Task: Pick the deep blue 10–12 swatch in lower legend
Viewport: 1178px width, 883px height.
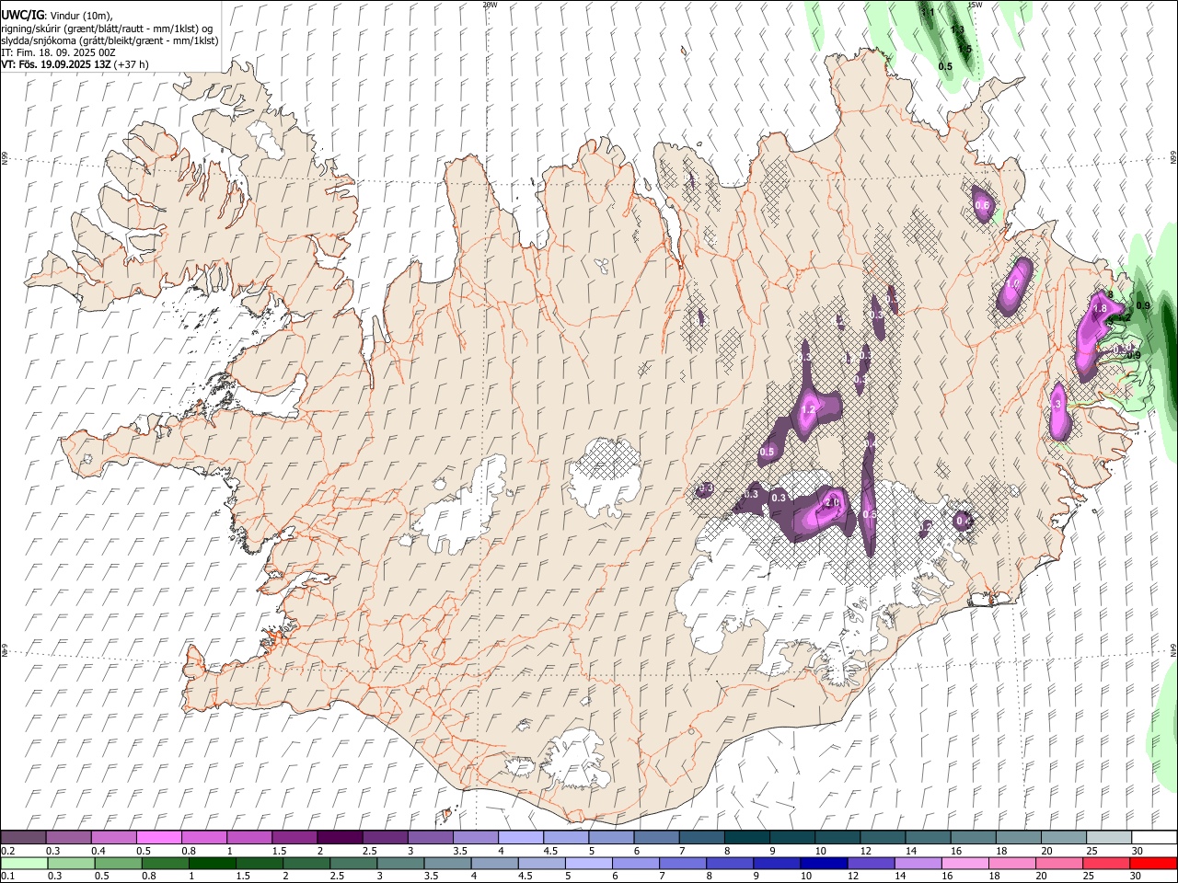Action: click(x=823, y=863)
